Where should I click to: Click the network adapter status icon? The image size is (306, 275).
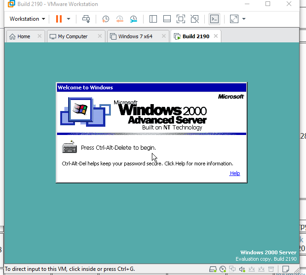coord(232,269)
